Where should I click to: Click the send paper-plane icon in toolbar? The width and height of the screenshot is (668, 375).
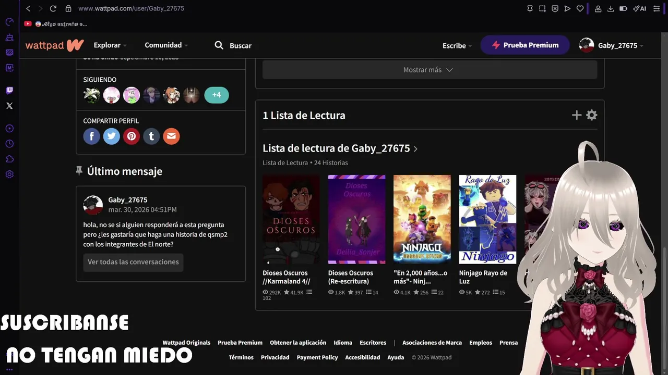(567, 8)
